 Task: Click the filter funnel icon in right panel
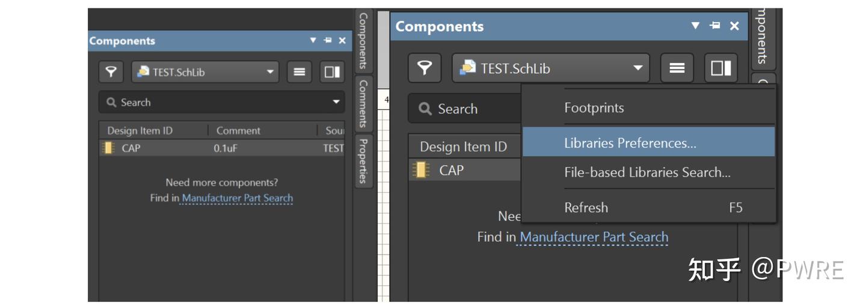(x=425, y=68)
